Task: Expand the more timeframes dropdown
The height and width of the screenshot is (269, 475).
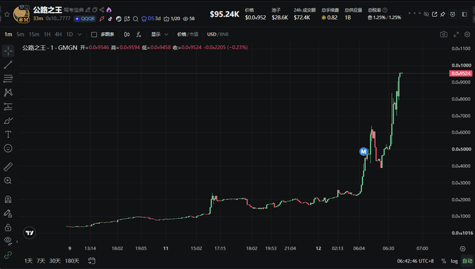Action: tap(80, 34)
